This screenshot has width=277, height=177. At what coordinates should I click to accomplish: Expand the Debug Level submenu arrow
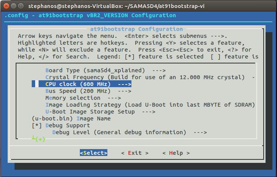pyautogui.click(x=200, y=132)
